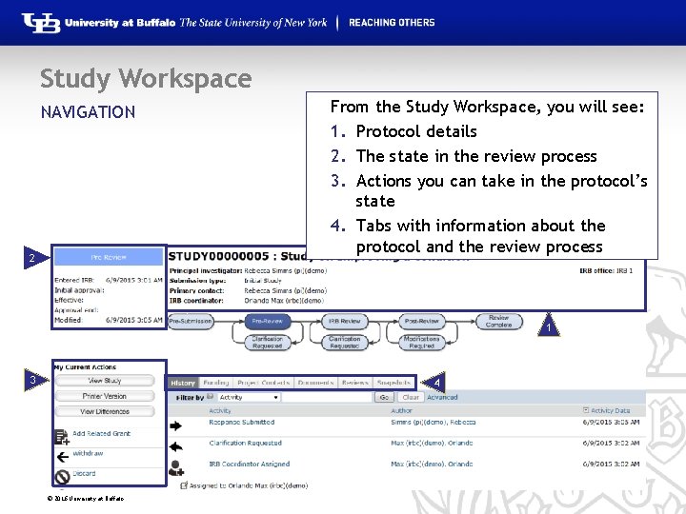Click the help icon next to Filter by
Image resolution: width=686 pixels, height=514 pixels.
(x=210, y=396)
